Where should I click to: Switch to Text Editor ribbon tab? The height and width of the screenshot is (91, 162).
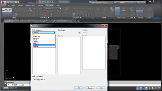click(49, 5)
